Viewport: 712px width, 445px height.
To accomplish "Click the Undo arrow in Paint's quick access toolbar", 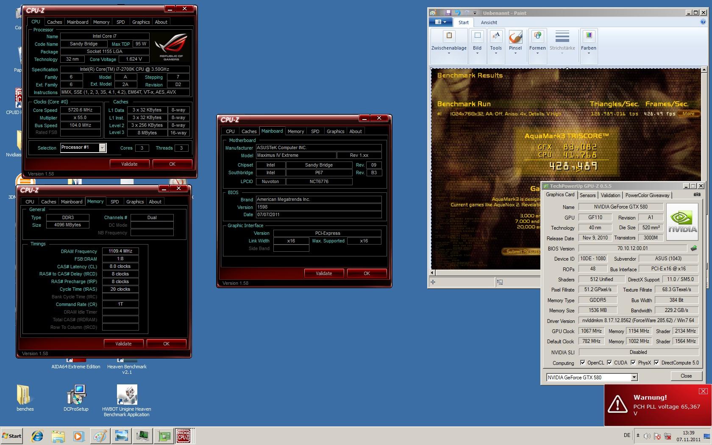I will click(x=457, y=13).
